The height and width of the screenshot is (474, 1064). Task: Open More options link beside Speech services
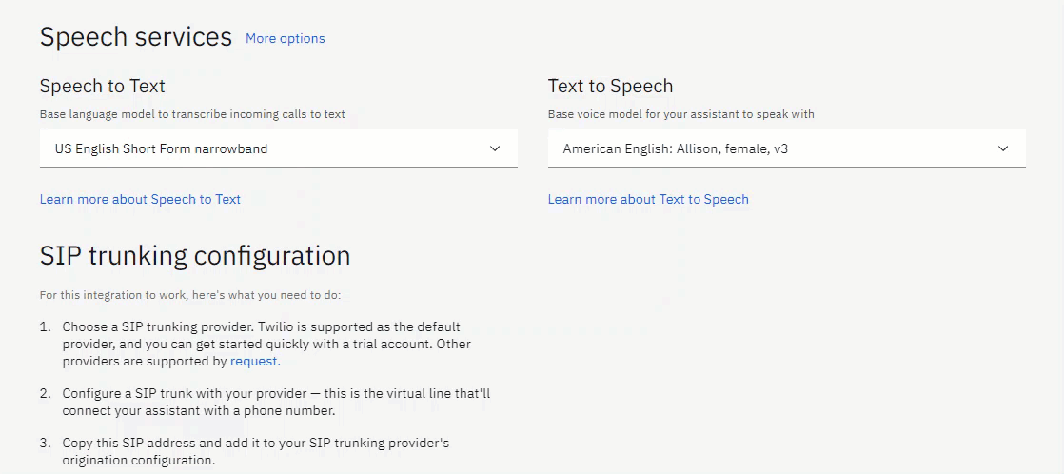[x=285, y=39]
